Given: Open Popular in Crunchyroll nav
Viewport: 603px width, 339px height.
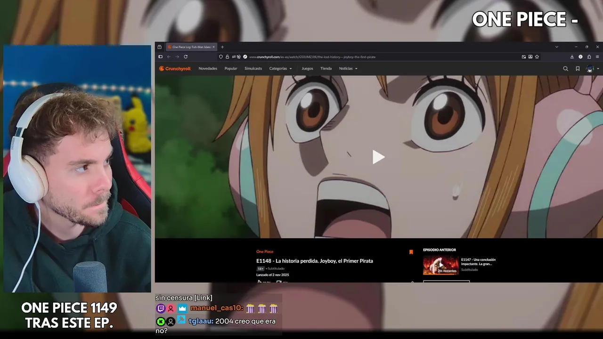Looking at the screenshot, I should coord(231,69).
